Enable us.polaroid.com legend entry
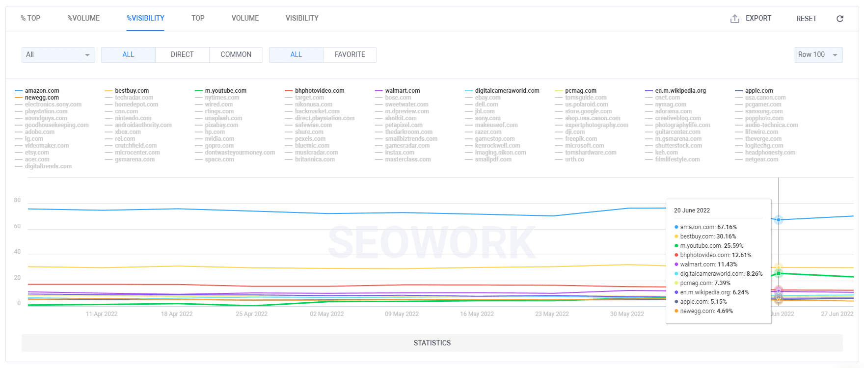Screen dimensions: 864x368 (x=581, y=105)
